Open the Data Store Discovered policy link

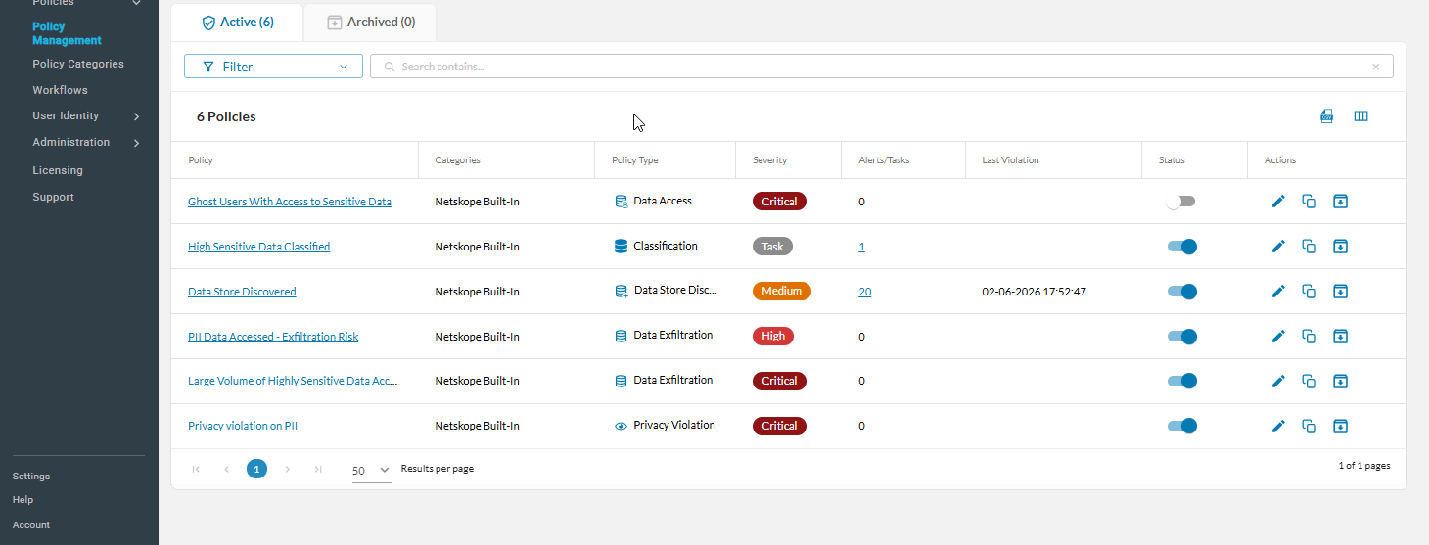tap(242, 292)
